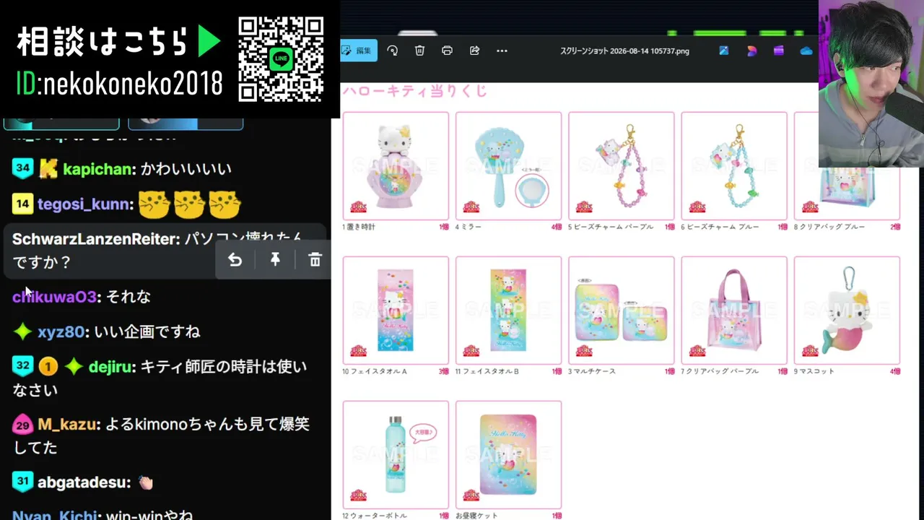Click the screenshot file name in title bar
The image size is (924, 520).
(624, 51)
